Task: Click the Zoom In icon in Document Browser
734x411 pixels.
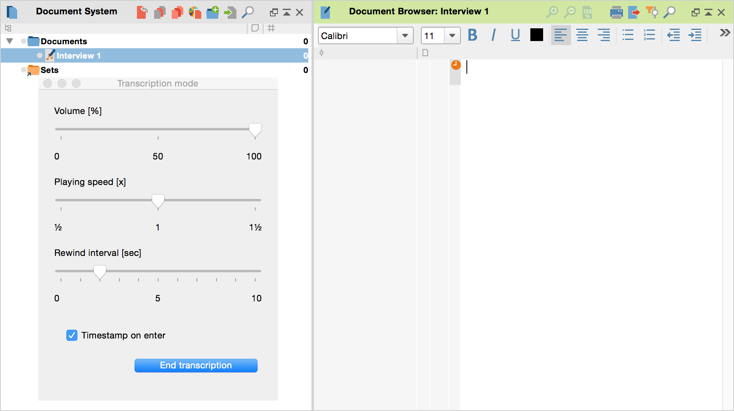Action: [552, 12]
